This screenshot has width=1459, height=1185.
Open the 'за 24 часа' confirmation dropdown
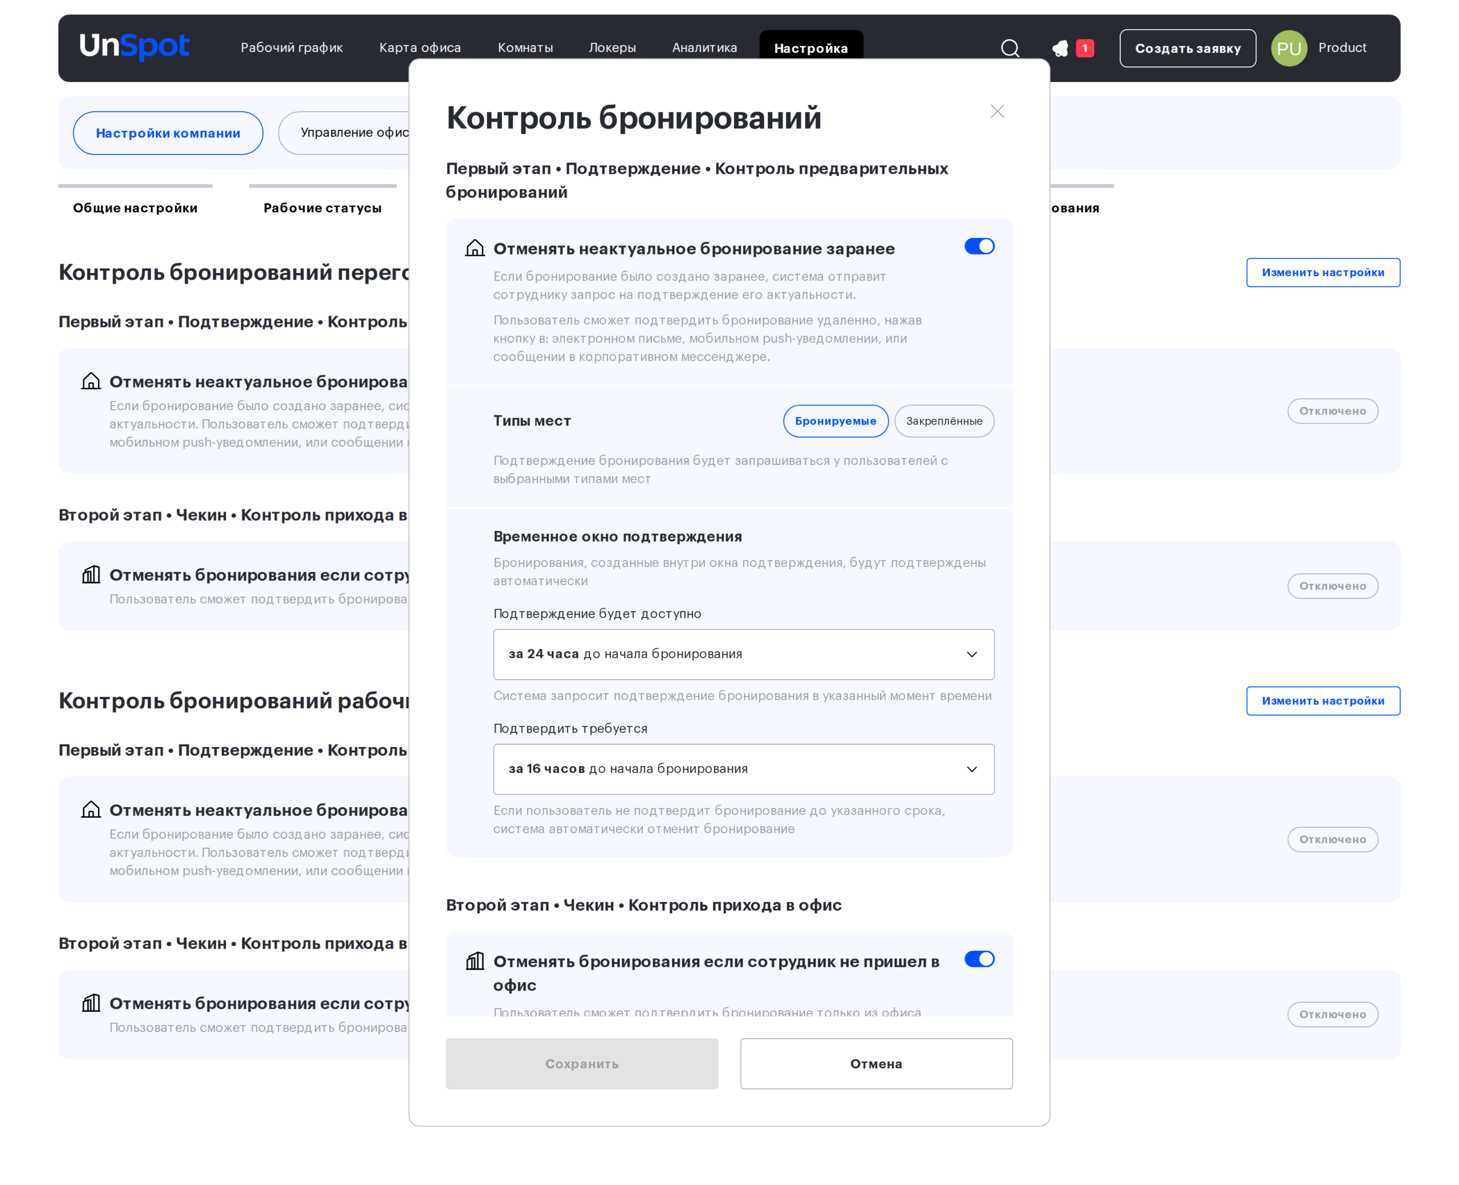point(744,654)
